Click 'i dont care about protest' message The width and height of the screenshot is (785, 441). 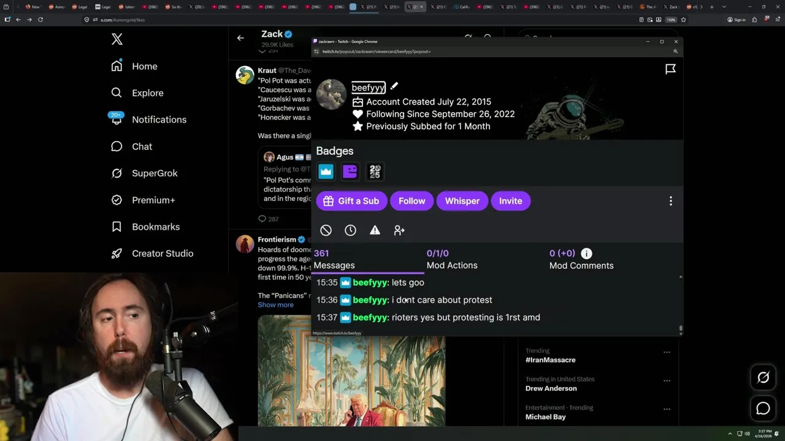pos(442,300)
